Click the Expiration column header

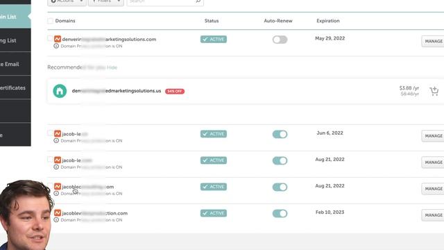click(x=328, y=21)
